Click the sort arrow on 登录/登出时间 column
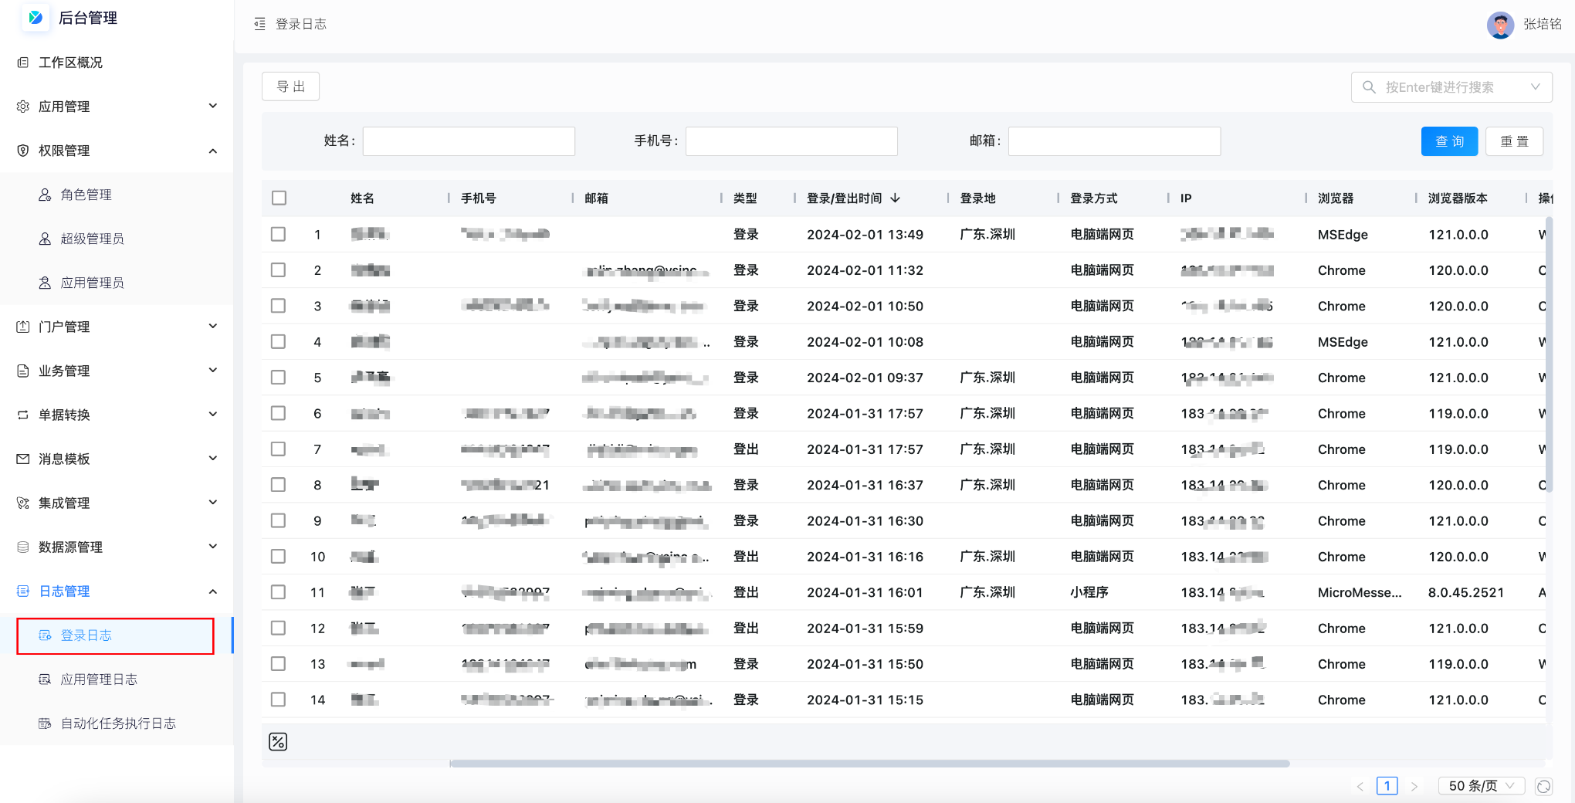The image size is (1575, 803). (896, 198)
